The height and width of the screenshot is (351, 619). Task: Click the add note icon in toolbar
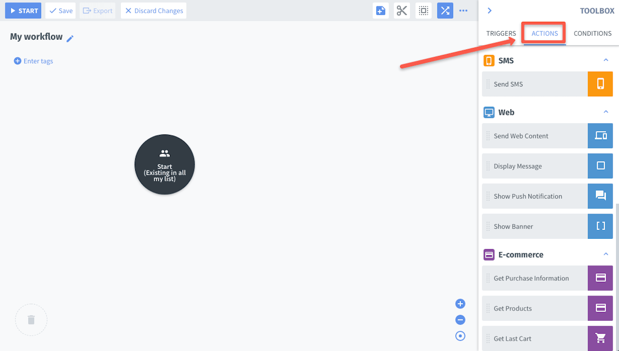pos(380,10)
